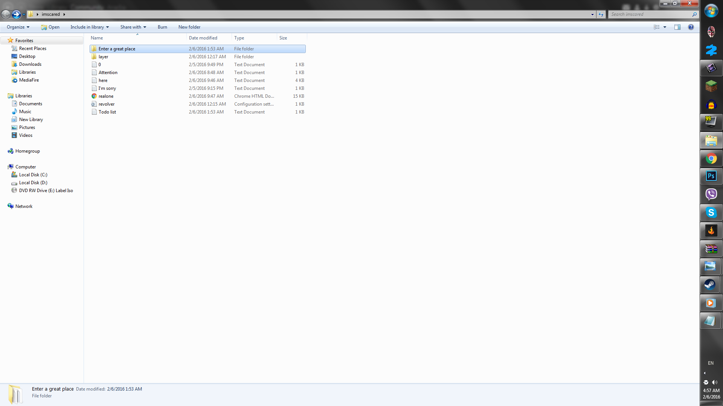Open Google Chrome from the taskbar
723x406 pixels.
pos(711,159)
